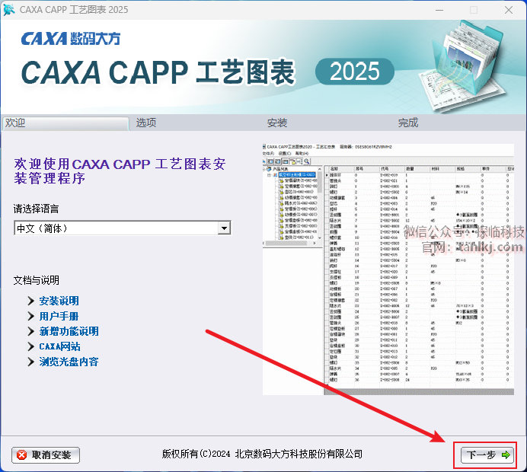The width and height of the screenshot is (527, 472).
Task: Click the 下一步 next button
Action: coord(487,454)
